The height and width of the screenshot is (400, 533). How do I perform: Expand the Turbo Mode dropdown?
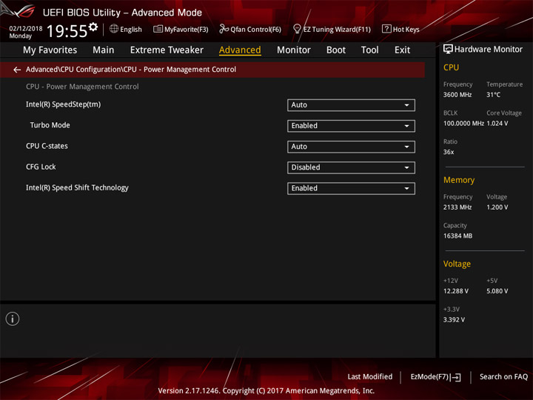[x=351, y=126]
